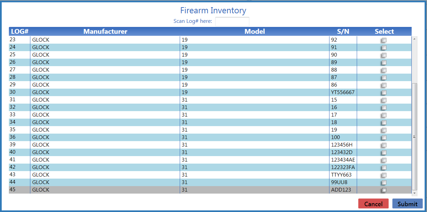Click log number 45
This screenshot has height=212, width=427.
tap(13, 189)
